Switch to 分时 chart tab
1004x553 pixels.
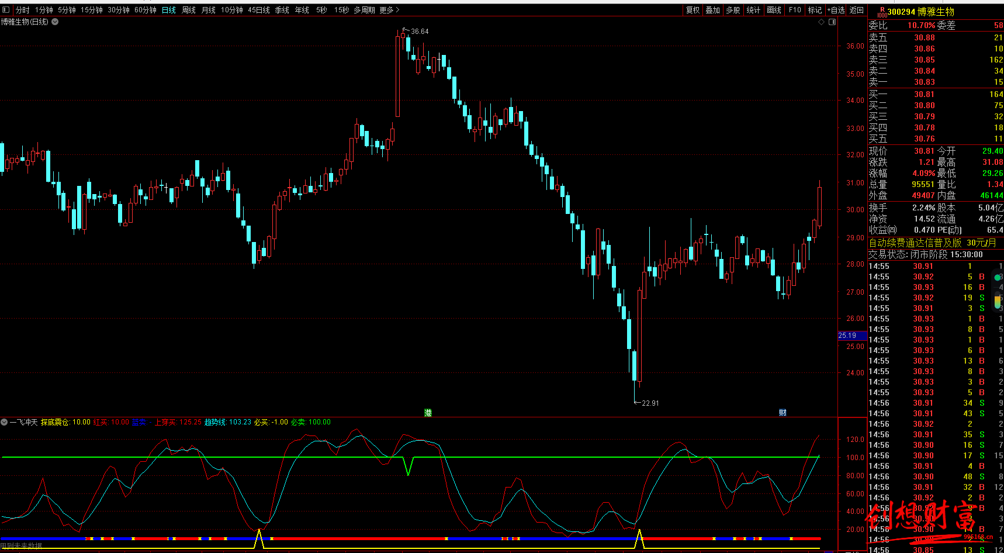pyautogui.click(x=22, y=10)
